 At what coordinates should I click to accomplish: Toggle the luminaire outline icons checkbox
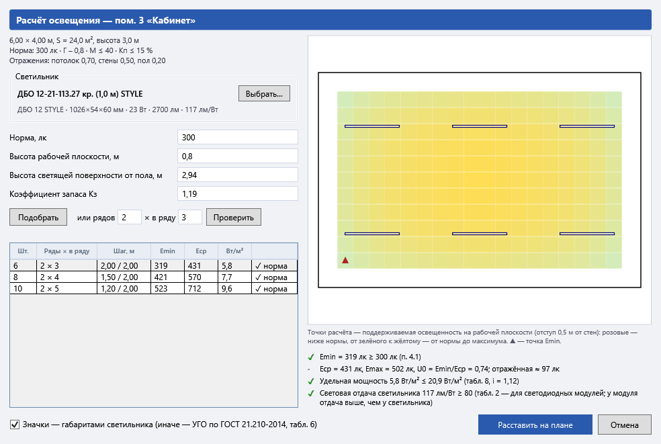tap(15, 425)
